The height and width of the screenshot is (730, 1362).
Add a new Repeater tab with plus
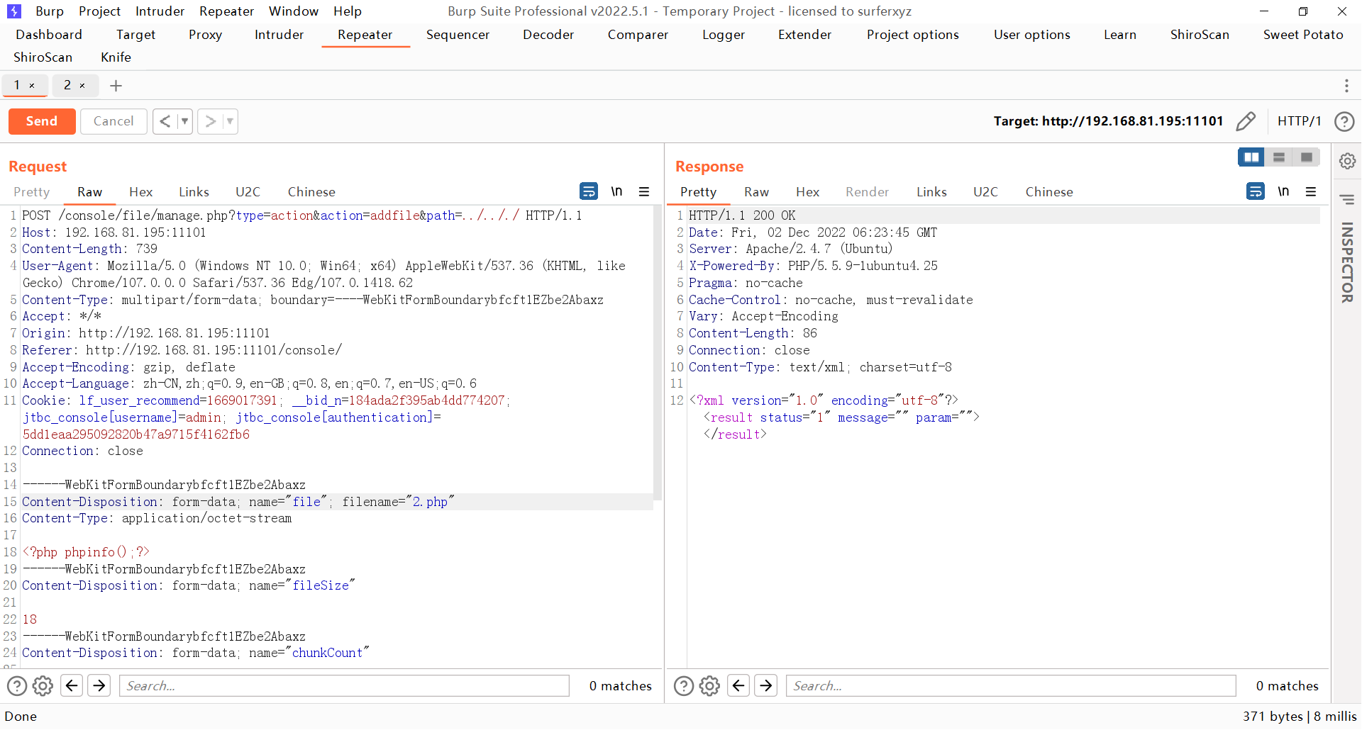[116, 86]
